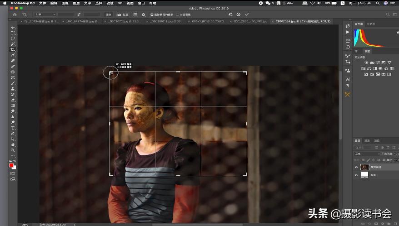Commit the crop with the checkmark icon
The width and height of the screenshot is (399, 226).
pos(247,14)
